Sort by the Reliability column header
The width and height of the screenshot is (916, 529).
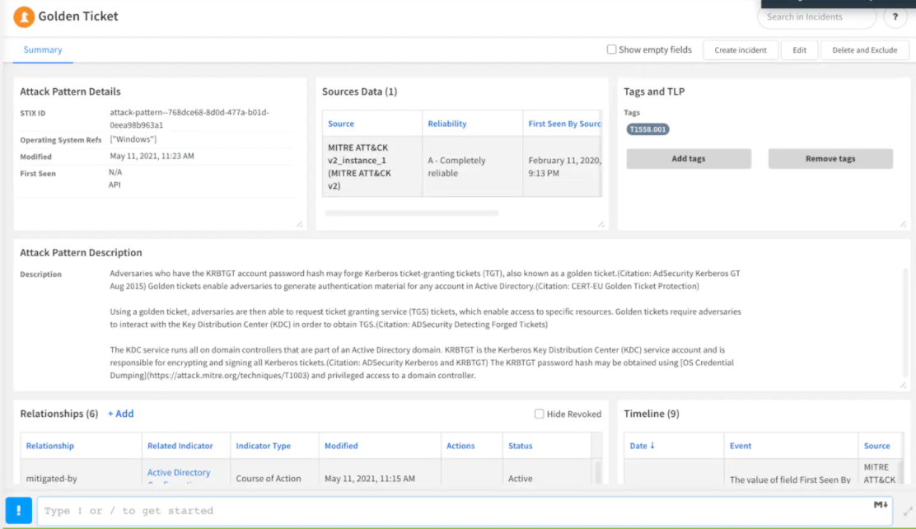(447, 124)
